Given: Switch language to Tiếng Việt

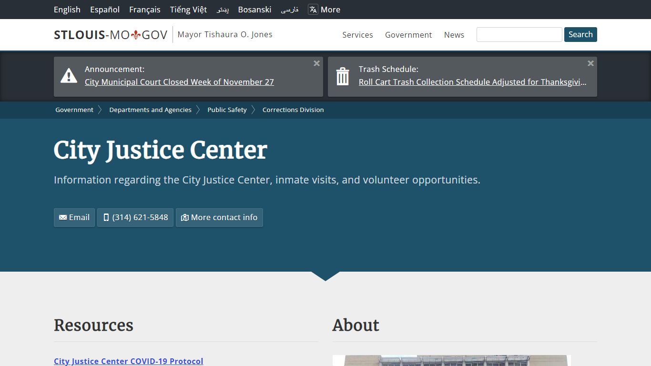Looking at the screenshot, I should pos(188,10).
